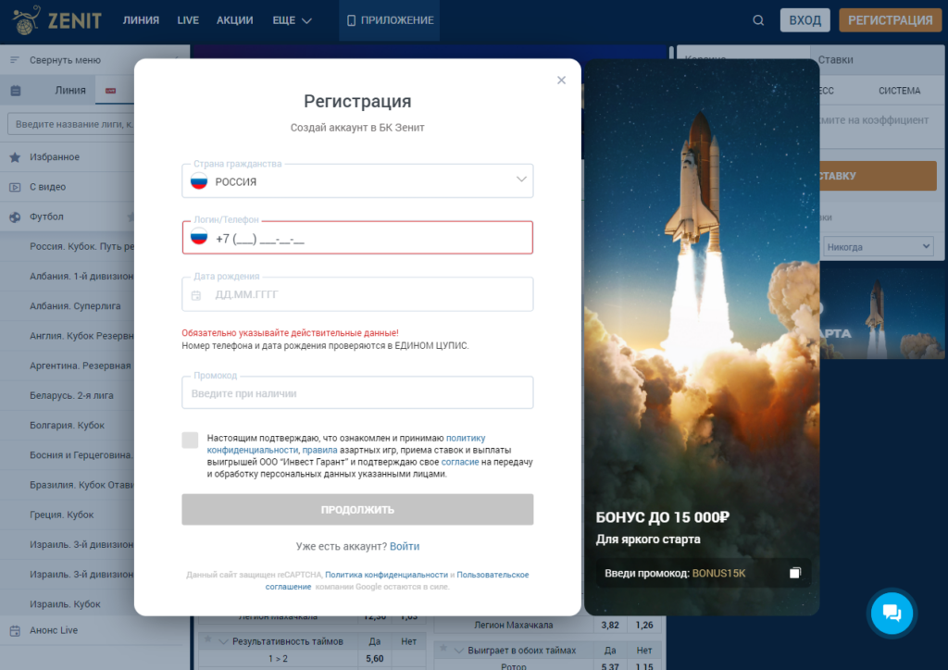The image size is (948, 670).
Task: Click the РЕГИСТРАЦИЯ header button
Action: [890, 20]
